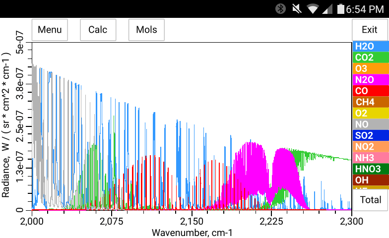The width and height of the screenshot is (389, 238).
Task: Open the Mols molecule selector
Action: 146,30
